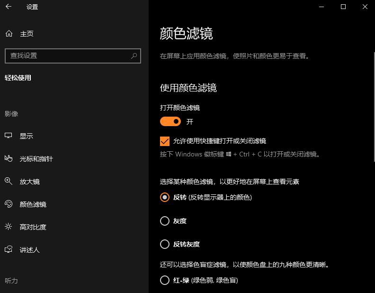
Task: Open the Display (显示) settings page
Action: pyautogui.click(x=27, y=136)
